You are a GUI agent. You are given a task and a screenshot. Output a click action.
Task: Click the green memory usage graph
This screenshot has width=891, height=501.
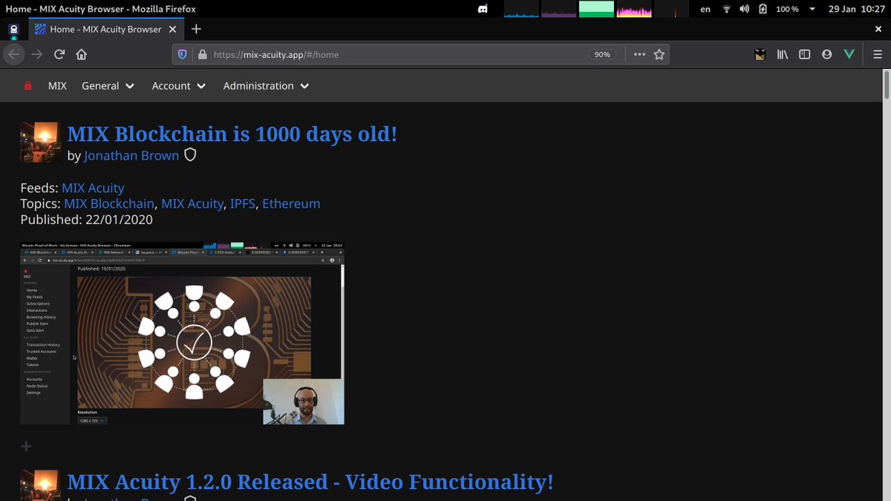tap(596, 9)
